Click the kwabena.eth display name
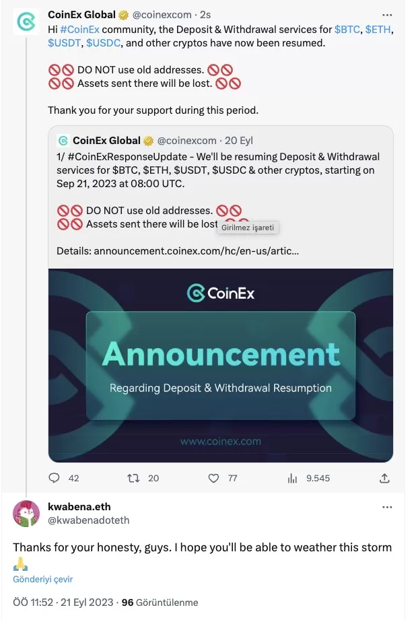This screenshot has height=620, width=416. pos(79,506)
